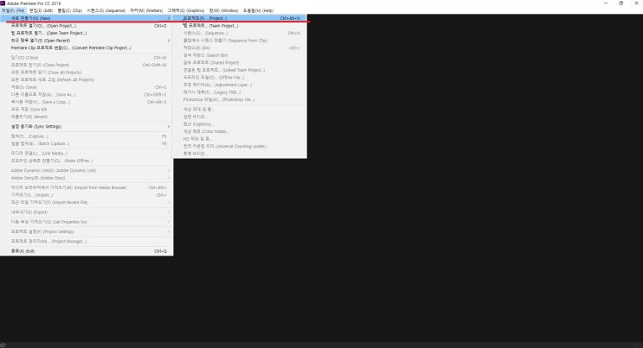The image size is (643, 348).
Task: Click the Batch Capture entry
Action: (x=87, y=143)
